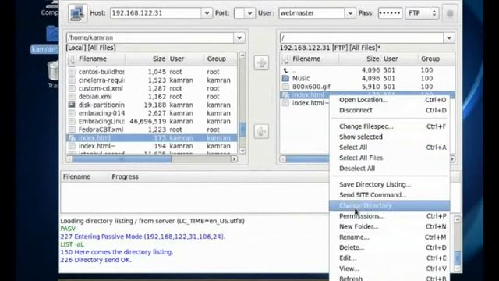The height and width of the screenshot is (281, 499).
Task: Click in the Host address field
Action: (156, 13)
